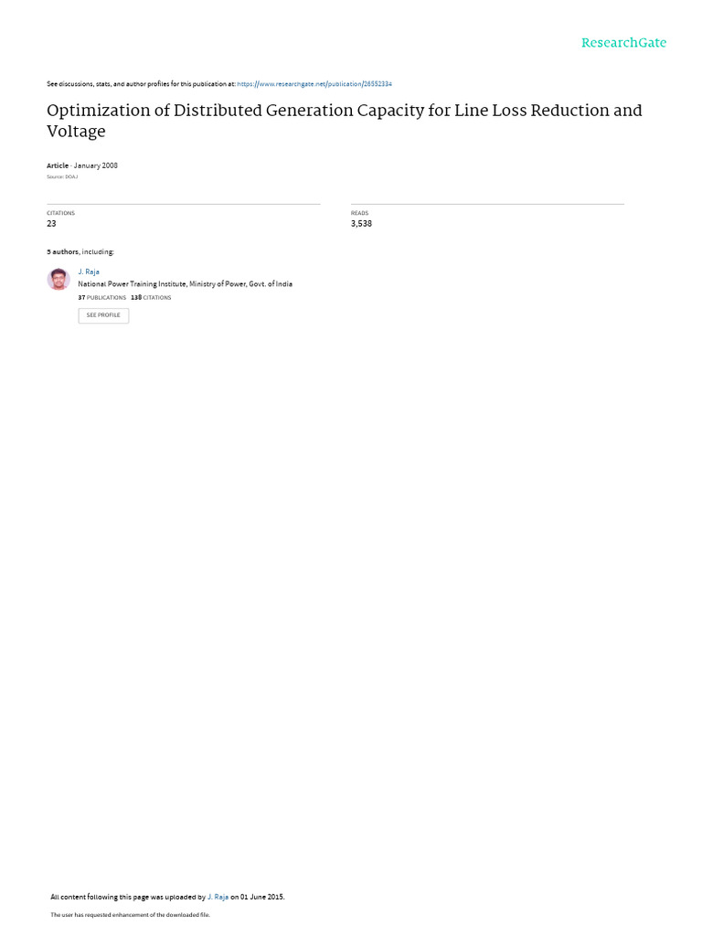
Task: Click the READS heading label
Action: [x=359, y=213]
